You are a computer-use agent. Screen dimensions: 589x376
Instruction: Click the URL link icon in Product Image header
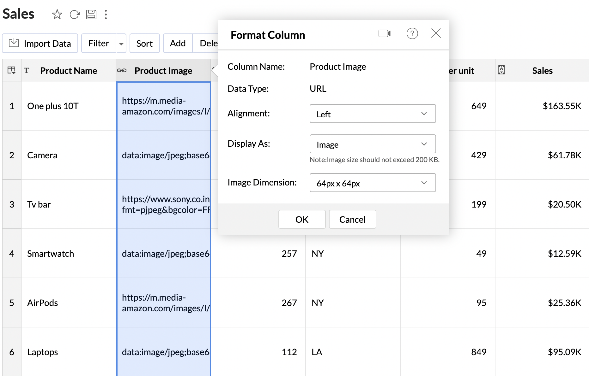pos(122,70)
